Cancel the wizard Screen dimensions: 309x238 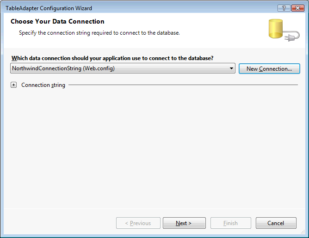276,223
